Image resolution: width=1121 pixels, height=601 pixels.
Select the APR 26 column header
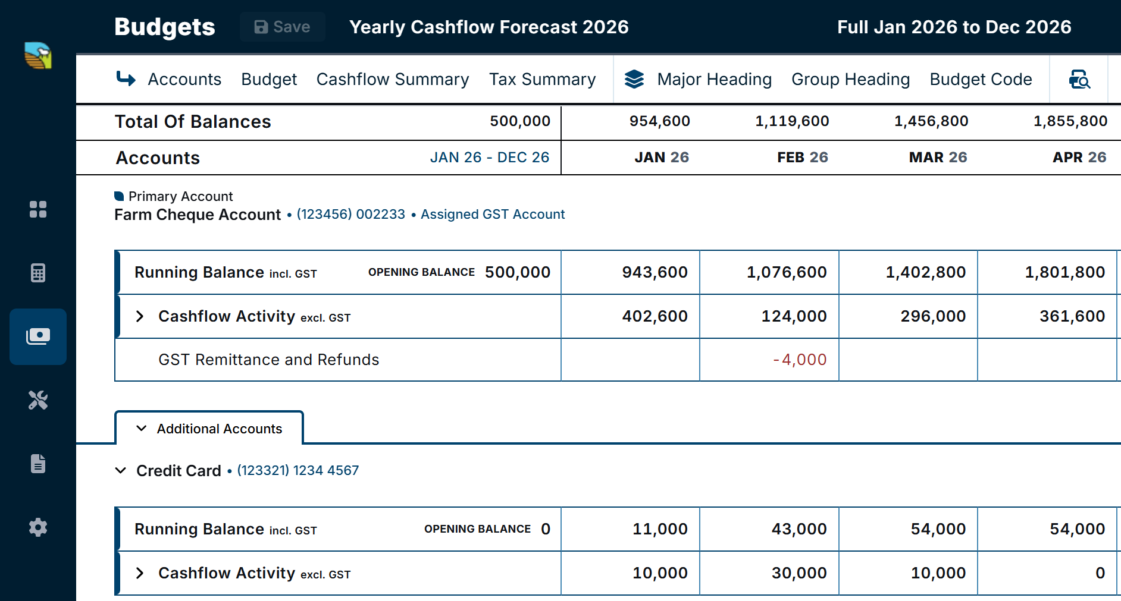1079,158
